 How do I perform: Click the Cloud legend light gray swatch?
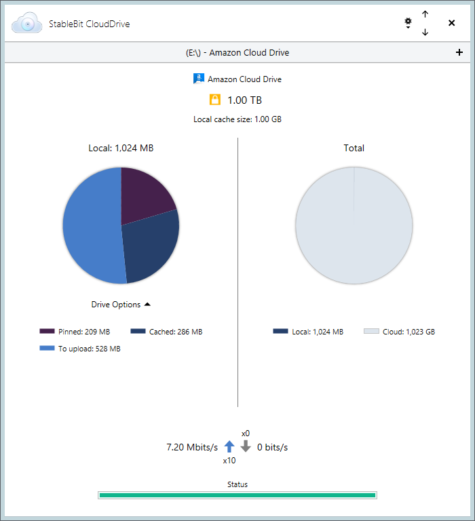[x=371, y=331]
